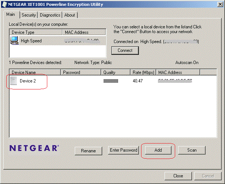Open the About tab
225x184 pixels.
coord(70,15)
